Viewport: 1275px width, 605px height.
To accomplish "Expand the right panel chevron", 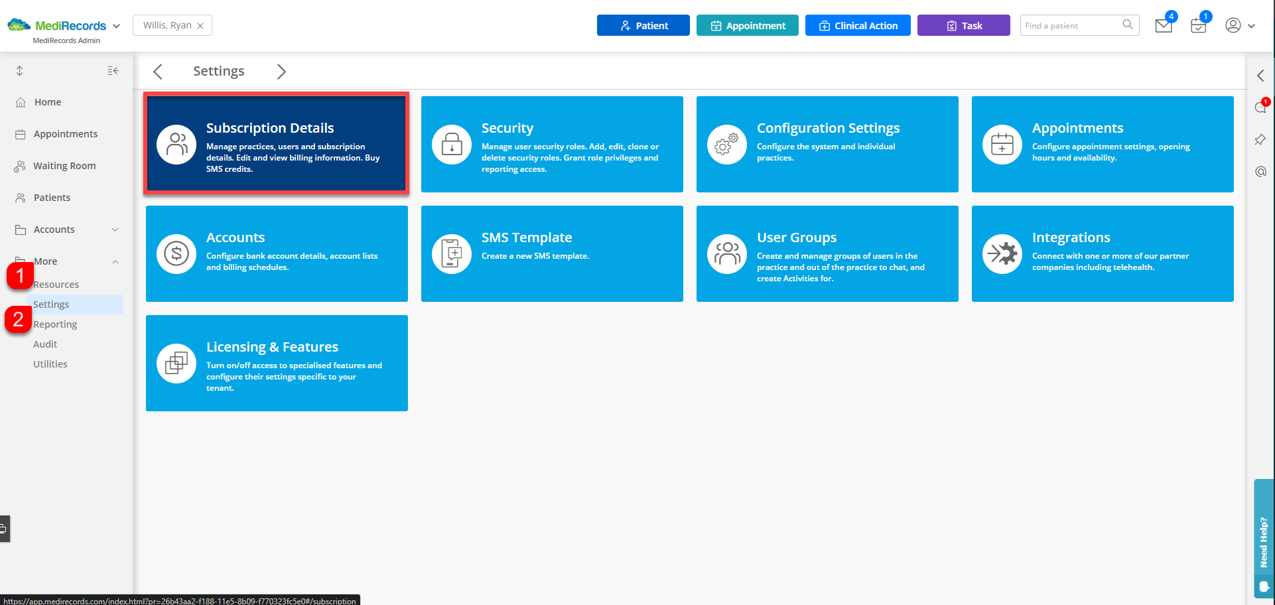I will (1260, 76).
